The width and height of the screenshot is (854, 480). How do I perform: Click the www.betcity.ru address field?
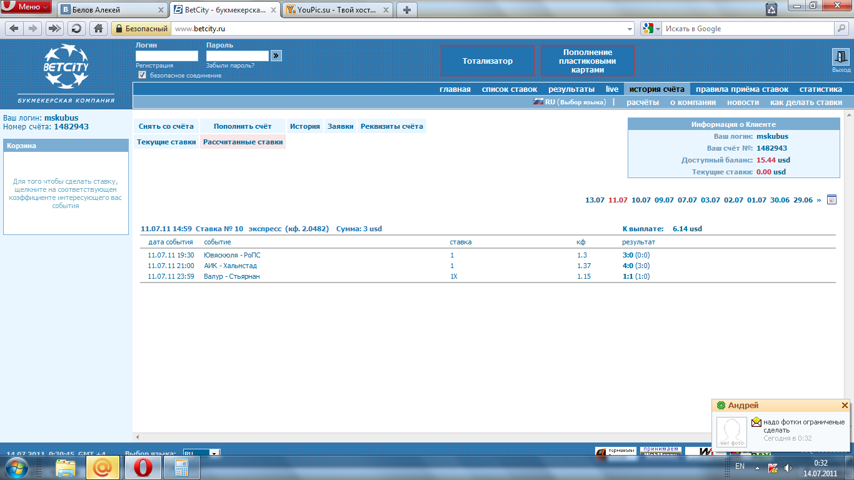pyautogui.click(x=400, y=29)
